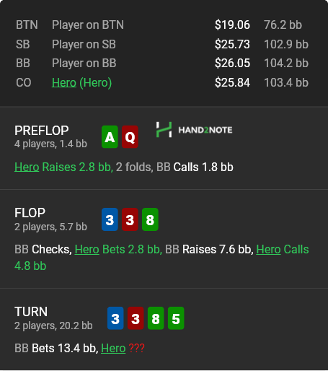The width and height of the screenshot is (328, 371).
Task: Click the green 8 card in turn row
Action: coord(156,318)
